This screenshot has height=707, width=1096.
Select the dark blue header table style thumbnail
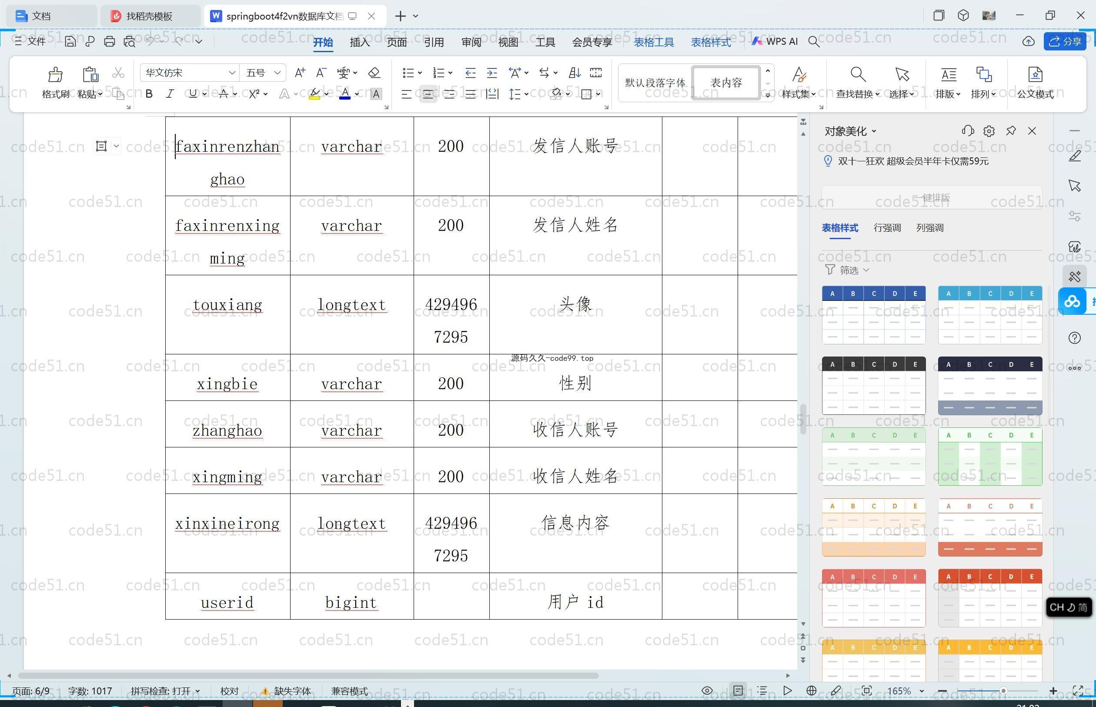pos(873,315)
